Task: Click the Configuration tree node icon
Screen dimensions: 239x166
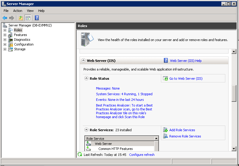Action: 10,44
